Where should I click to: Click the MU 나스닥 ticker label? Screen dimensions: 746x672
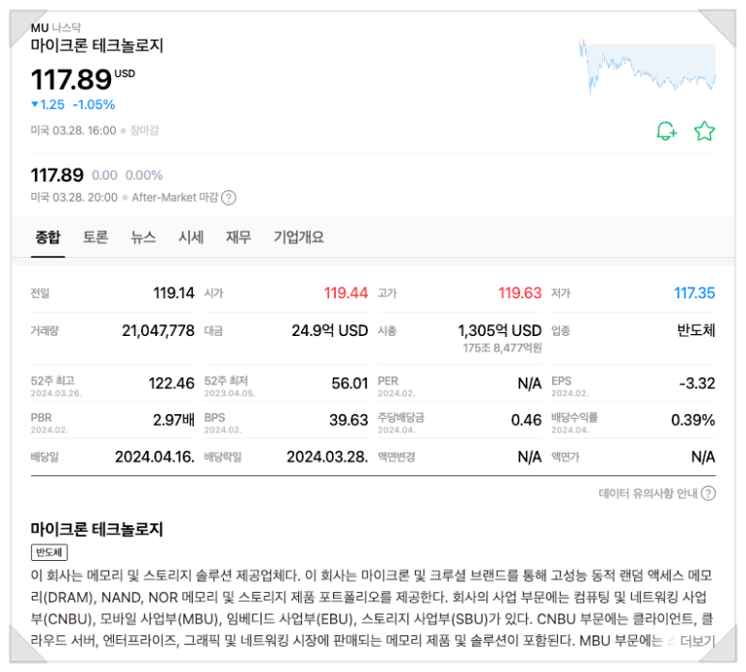tap(56, 28)
